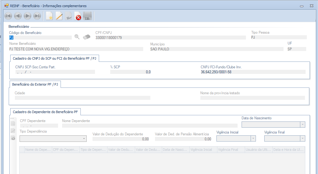Select the Cadastro do Dependente do Beneficiário PF tab
The image size is (318, 174).
click(45, 112)
